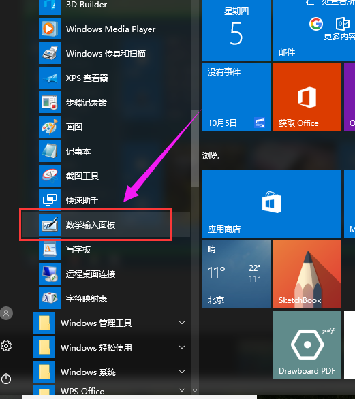Open the 获取 Office tile
Viewport: 355px width, 399px height.
point(307,97)
